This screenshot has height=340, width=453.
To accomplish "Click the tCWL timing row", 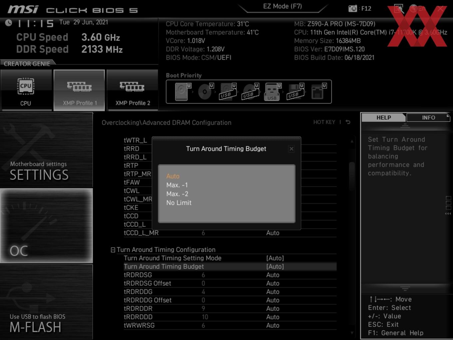I will click(132, 191).
